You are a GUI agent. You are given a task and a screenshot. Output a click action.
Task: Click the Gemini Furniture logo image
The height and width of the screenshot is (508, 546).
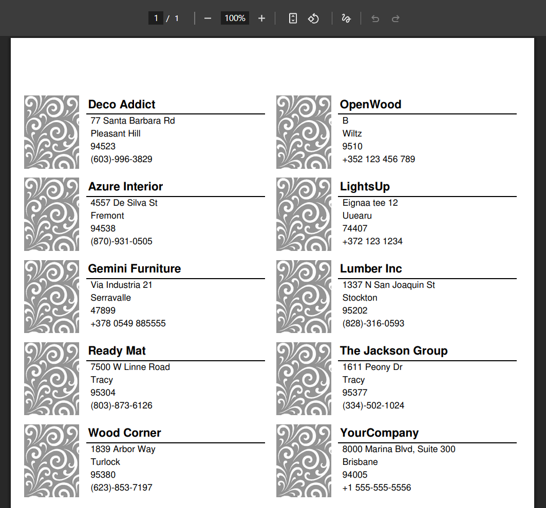[x=51, y=296]
